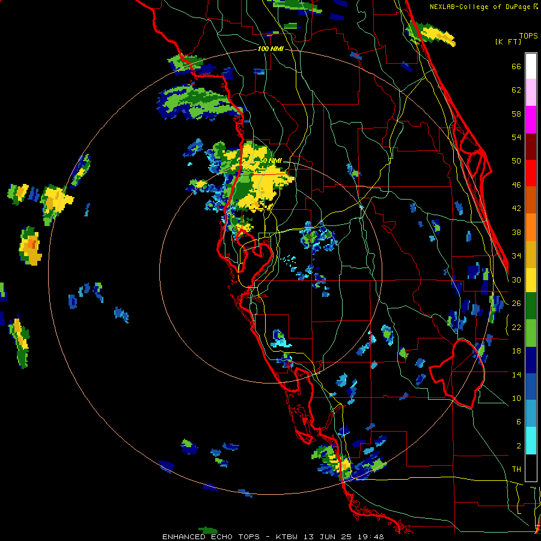The image size is (541, 541).
Task: Click the 62 legend value
Action: [516, 90]
